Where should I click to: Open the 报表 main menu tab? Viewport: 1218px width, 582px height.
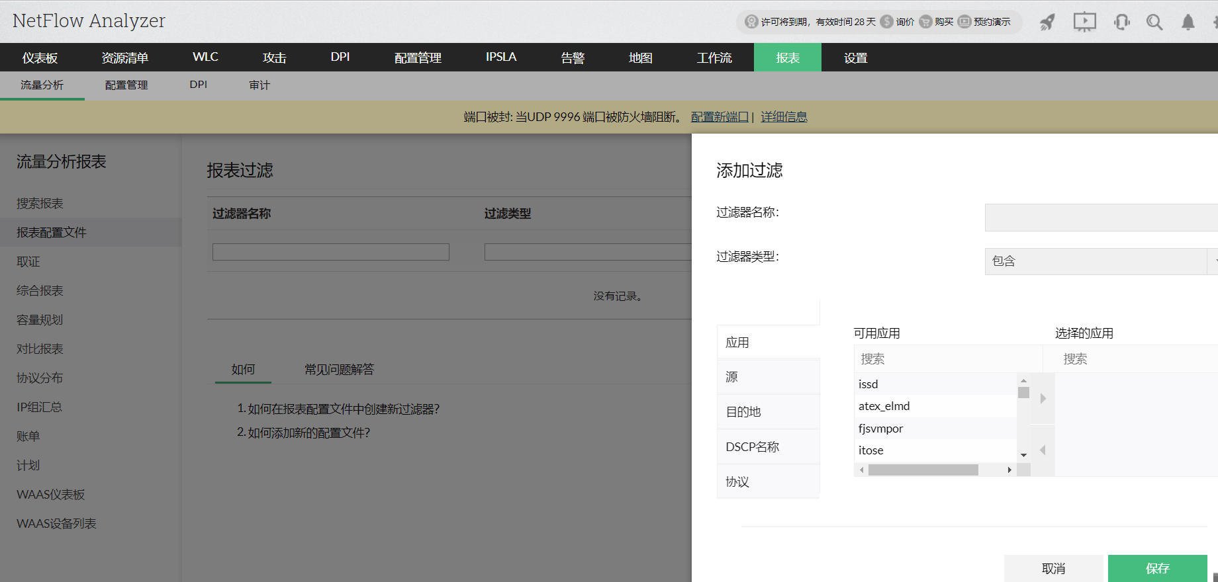coord(787,58)
